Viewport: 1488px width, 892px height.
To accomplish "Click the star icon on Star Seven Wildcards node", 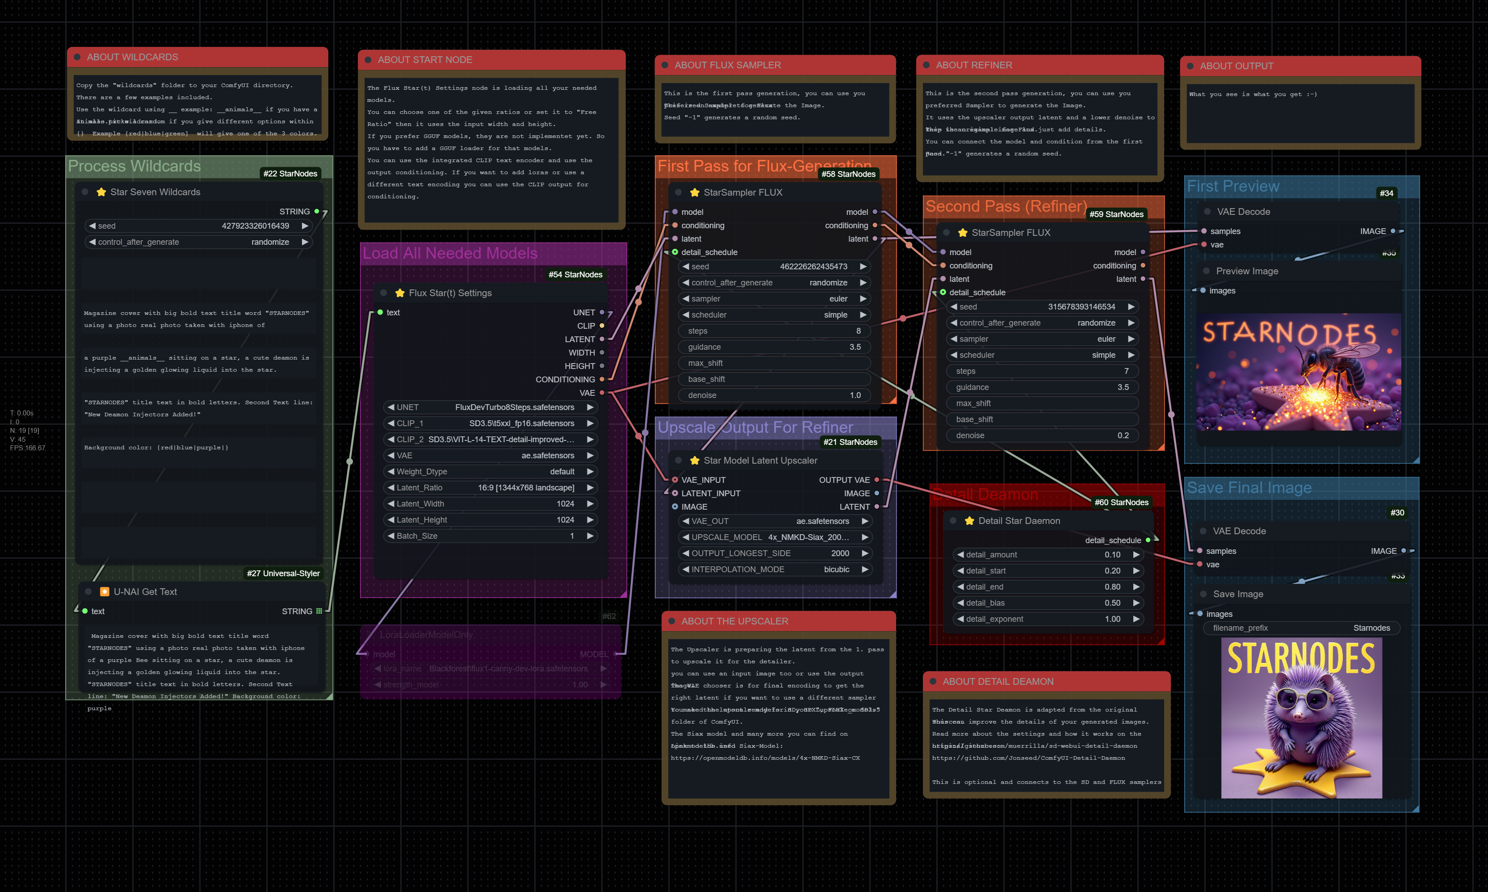I will [101, 193].
